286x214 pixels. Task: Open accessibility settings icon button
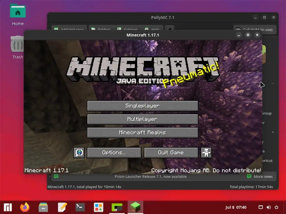point(206,152)
